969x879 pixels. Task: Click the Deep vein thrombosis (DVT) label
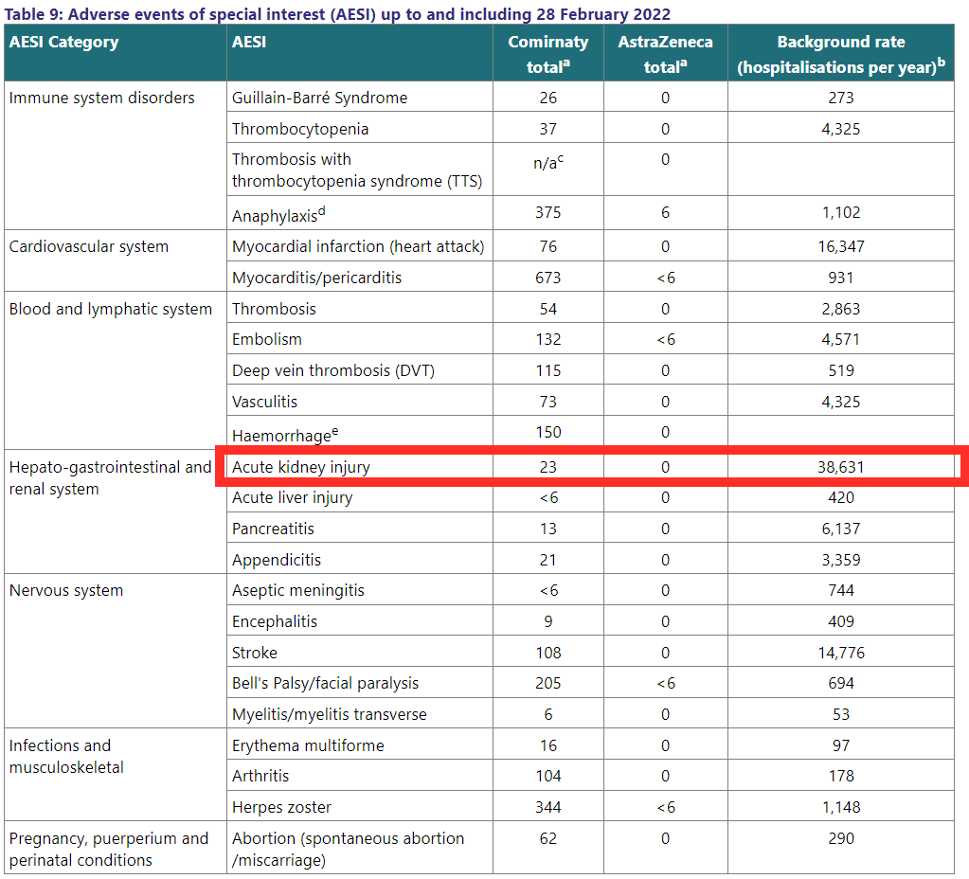333,370
